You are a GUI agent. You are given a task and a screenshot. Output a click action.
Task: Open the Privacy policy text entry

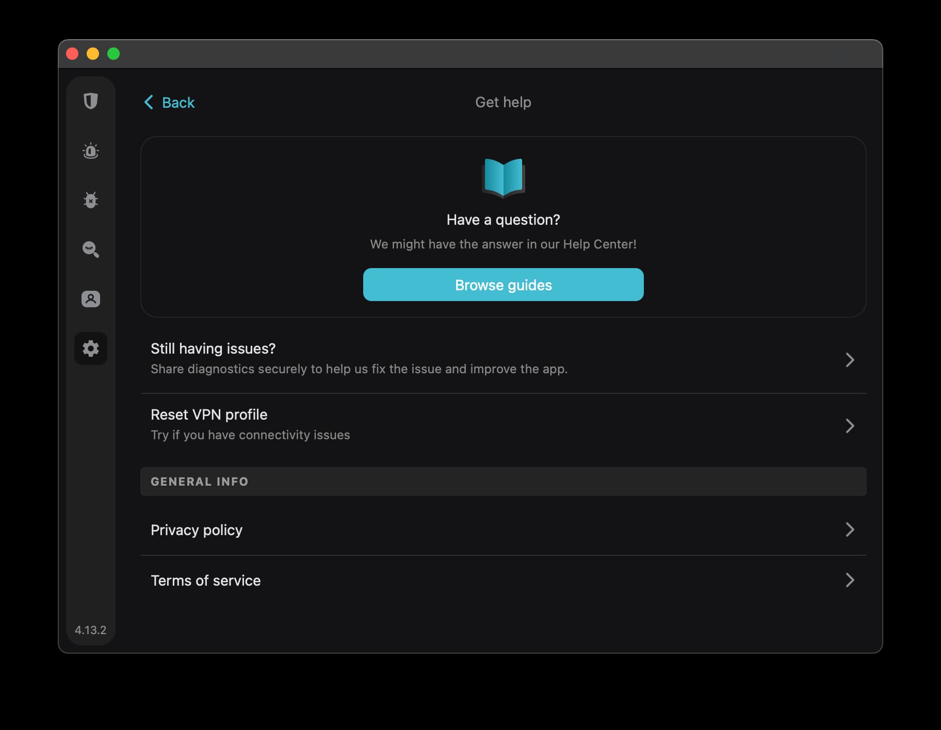point(197,530)
